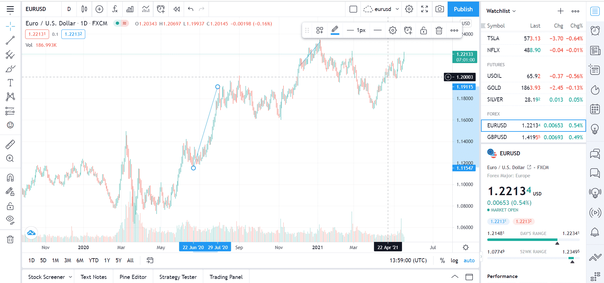Screen dimensions: 604x283
Task: Select the zoom in tool
Action: click(x=10, y=158)
